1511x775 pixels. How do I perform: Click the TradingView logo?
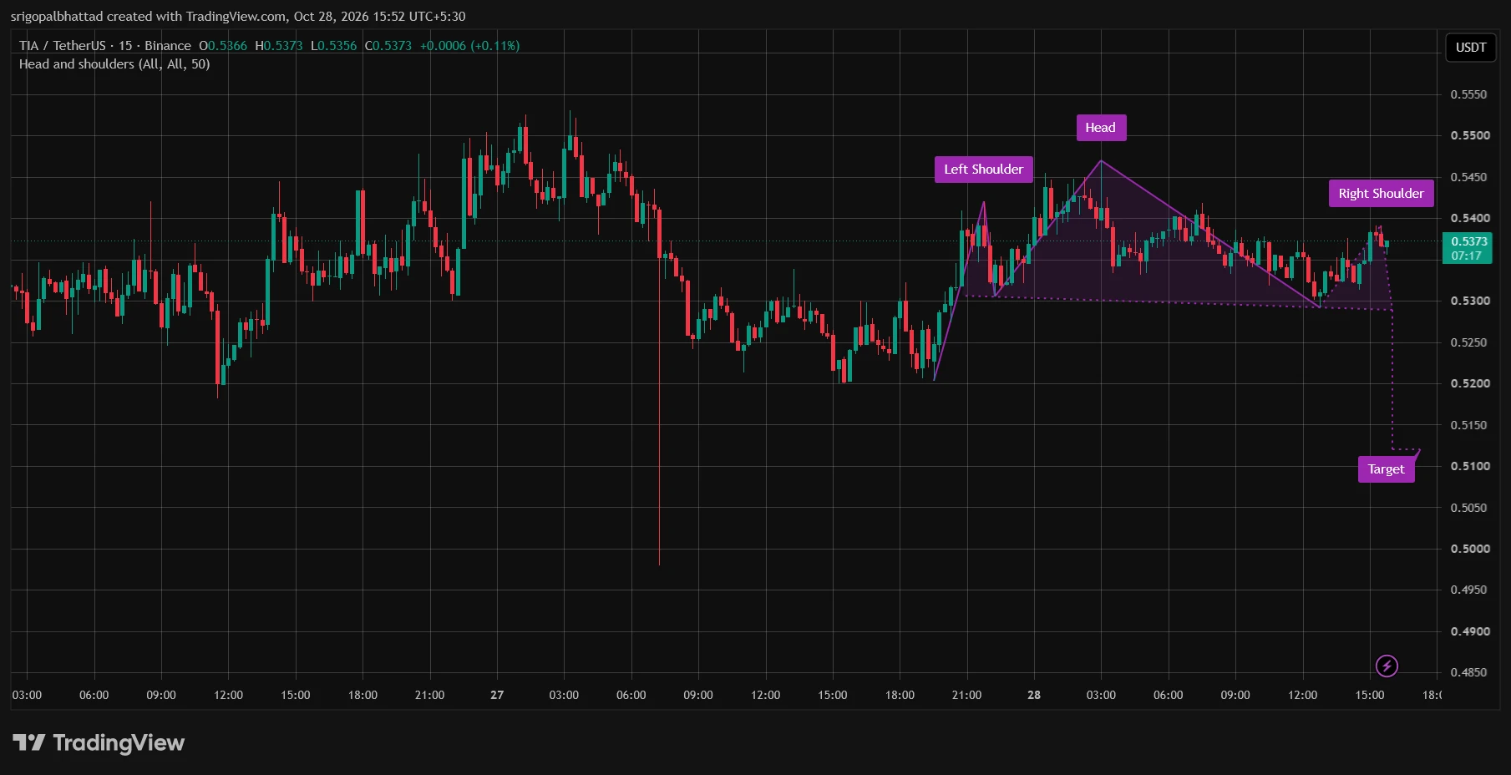tap(99, 742)
